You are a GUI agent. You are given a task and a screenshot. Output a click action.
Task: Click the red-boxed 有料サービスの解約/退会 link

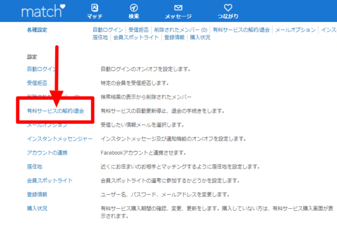point(55,111)
